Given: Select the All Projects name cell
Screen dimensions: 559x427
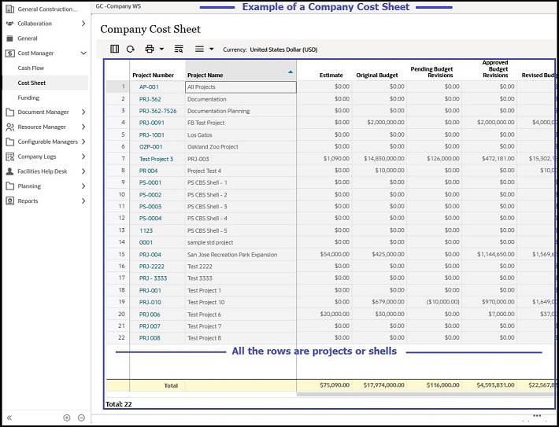Looking at the screenshot, I should click(x=241, y=87).
